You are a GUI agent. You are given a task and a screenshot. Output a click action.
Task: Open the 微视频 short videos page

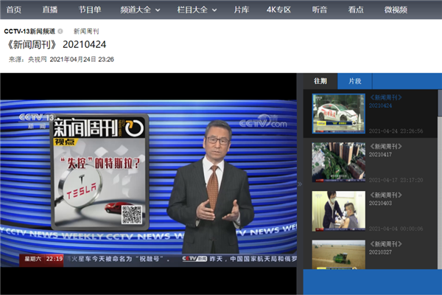coord(399,10)
